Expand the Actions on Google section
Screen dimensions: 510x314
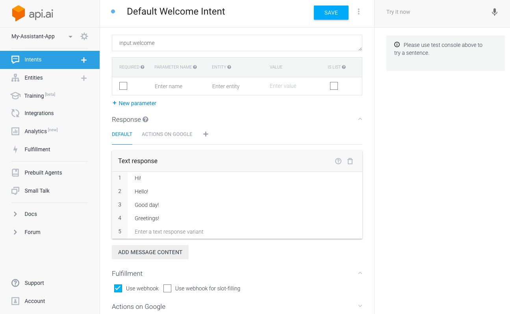tap(360, 306)
